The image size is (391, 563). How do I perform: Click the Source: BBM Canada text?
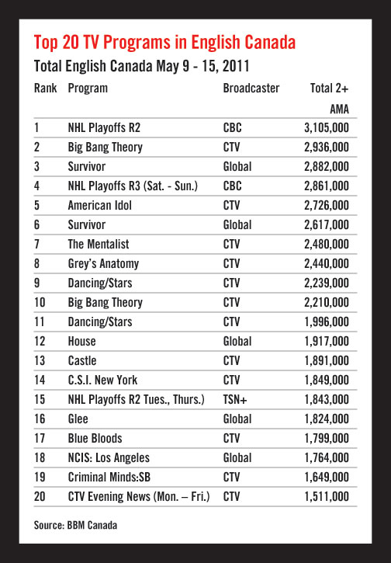75,525
